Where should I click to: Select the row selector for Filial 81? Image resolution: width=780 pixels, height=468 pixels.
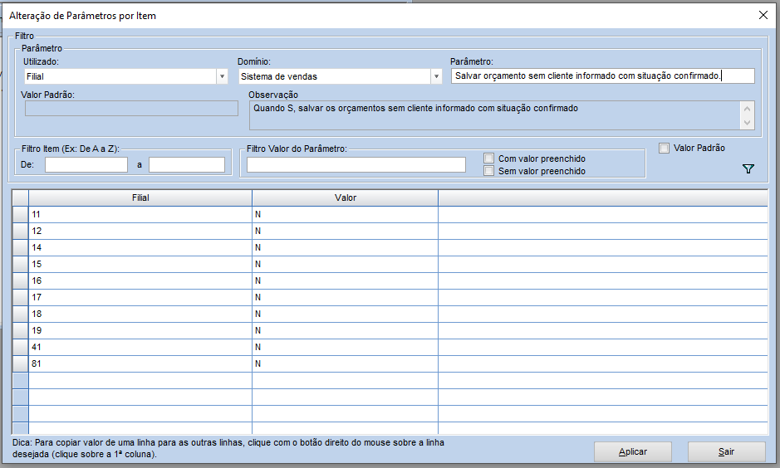[x=20, y=363]
